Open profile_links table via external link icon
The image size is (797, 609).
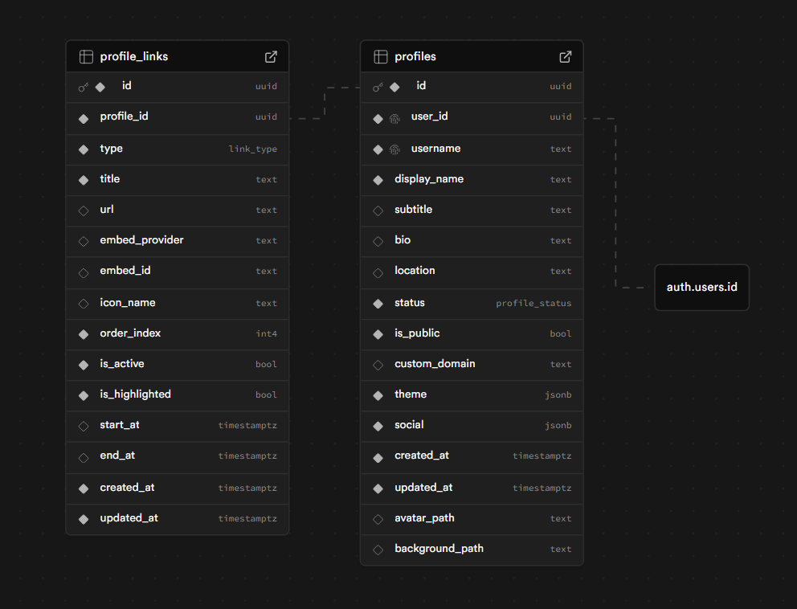click(271, 57)
